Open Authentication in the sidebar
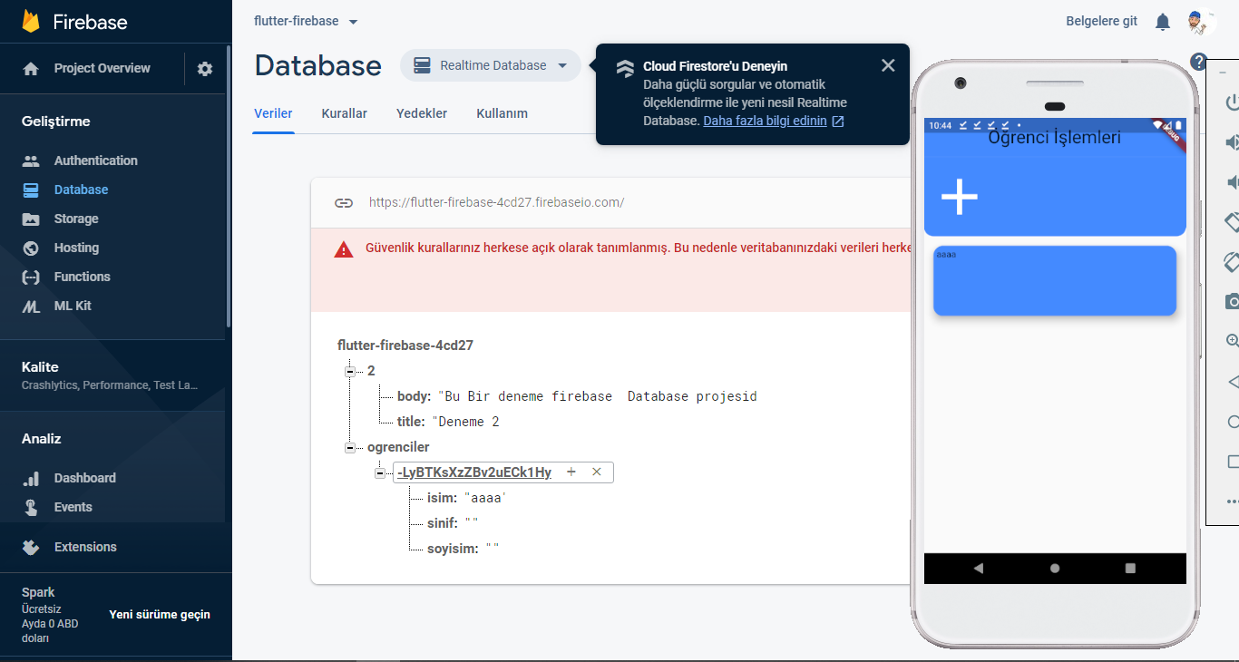1239x662 pixels. tap(95, 161)
